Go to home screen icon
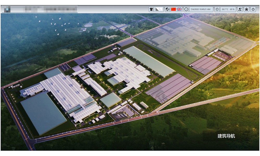 [246, 9]
